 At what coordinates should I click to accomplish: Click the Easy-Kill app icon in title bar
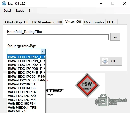click(x=4, y=4)
